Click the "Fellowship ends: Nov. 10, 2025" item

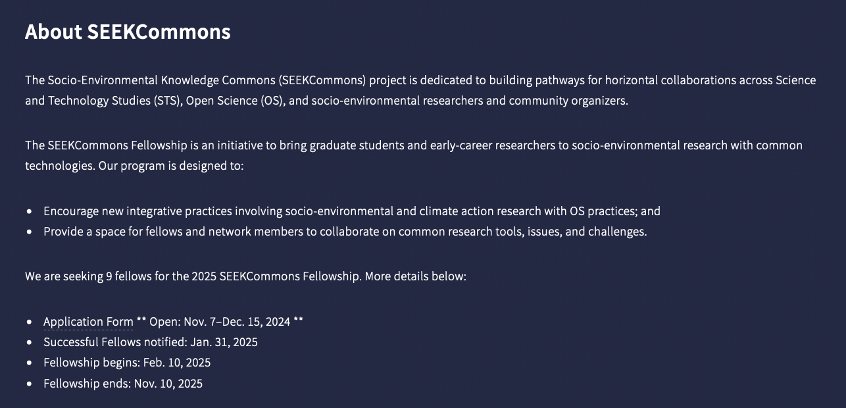point(123,383)
